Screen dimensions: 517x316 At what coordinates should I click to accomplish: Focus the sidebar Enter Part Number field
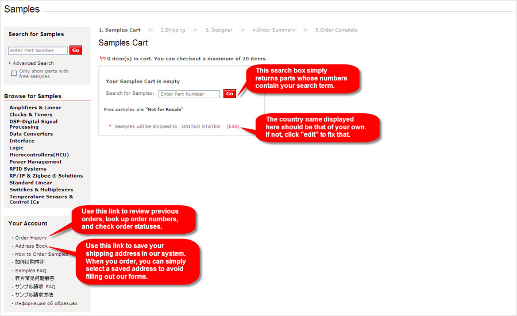click(x=38, y=51)
